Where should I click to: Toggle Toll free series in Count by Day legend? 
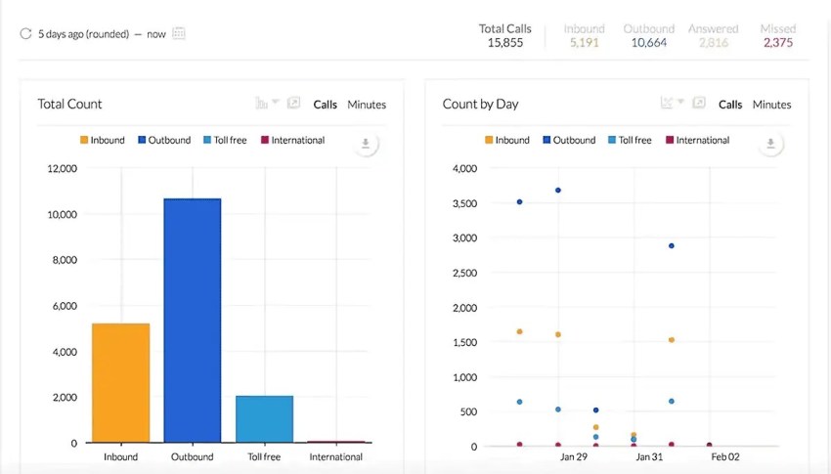(629, 141)
